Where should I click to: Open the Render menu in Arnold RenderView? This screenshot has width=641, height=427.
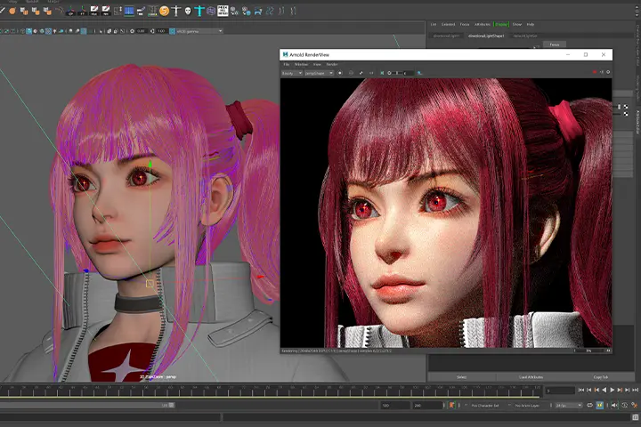click(x=332, y=64)
